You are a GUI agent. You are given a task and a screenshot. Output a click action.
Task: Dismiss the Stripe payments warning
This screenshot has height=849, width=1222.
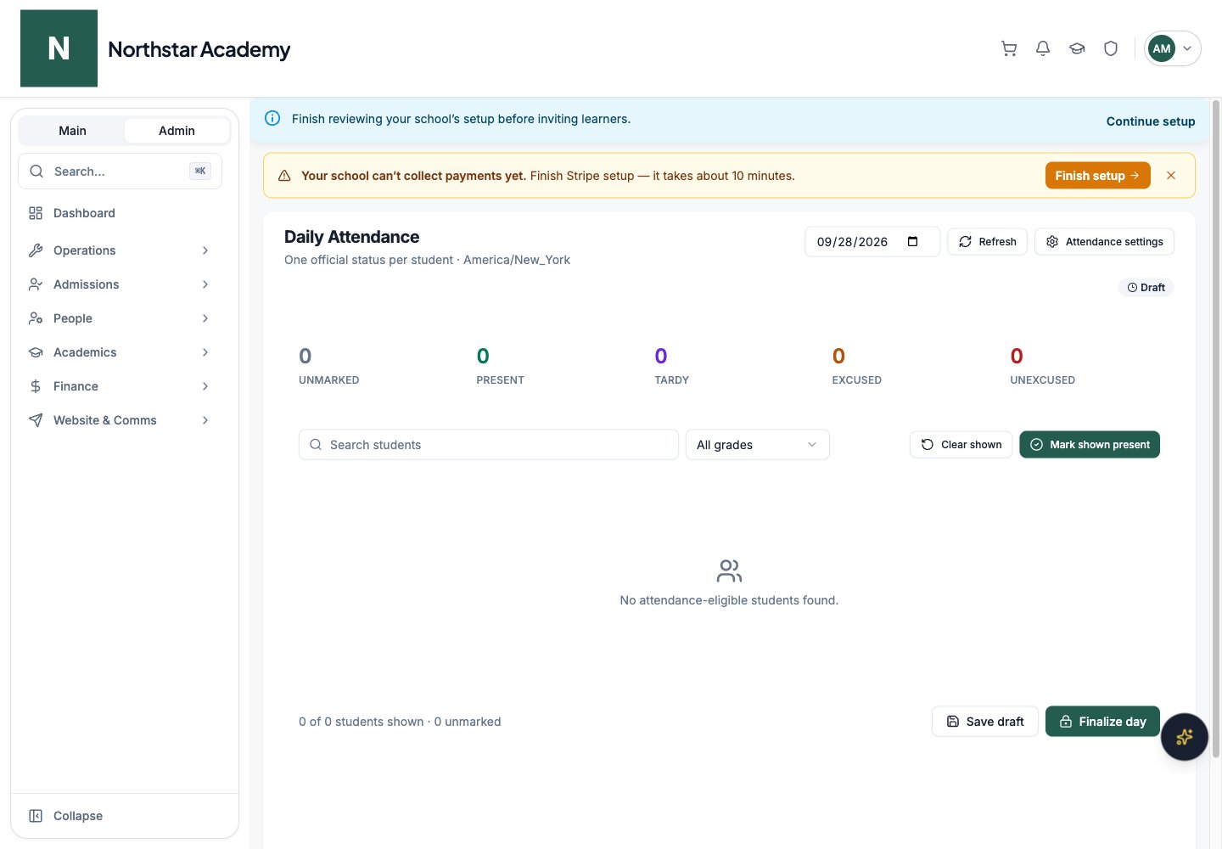click(1171, 175)
